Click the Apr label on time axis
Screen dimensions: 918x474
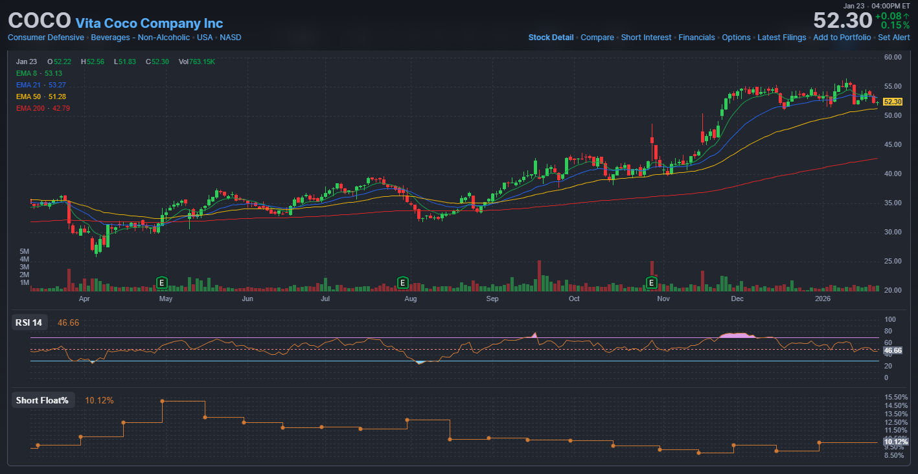84,299
